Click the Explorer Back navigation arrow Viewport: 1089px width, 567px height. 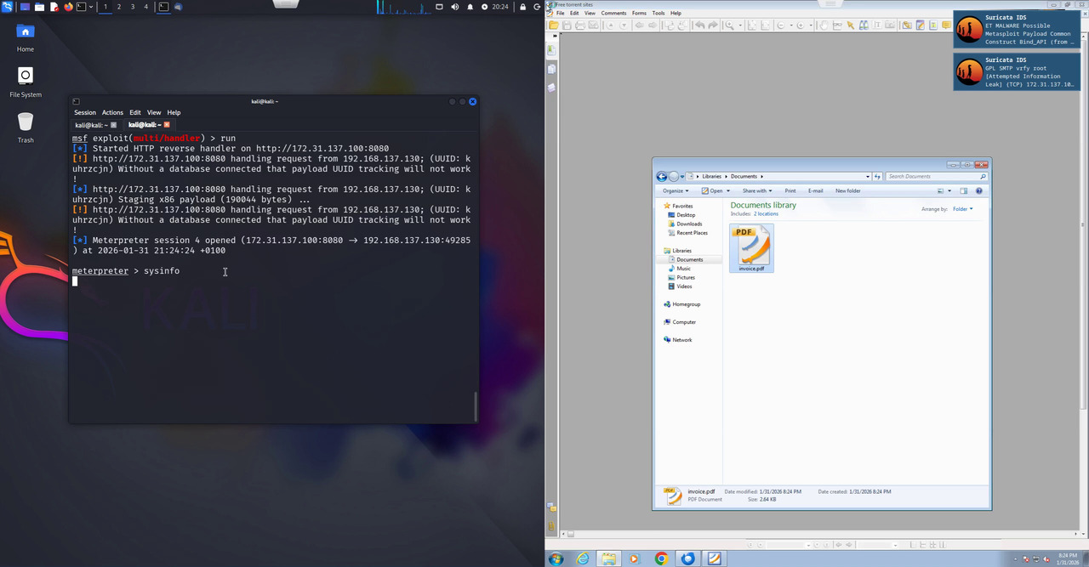[662, 177]
